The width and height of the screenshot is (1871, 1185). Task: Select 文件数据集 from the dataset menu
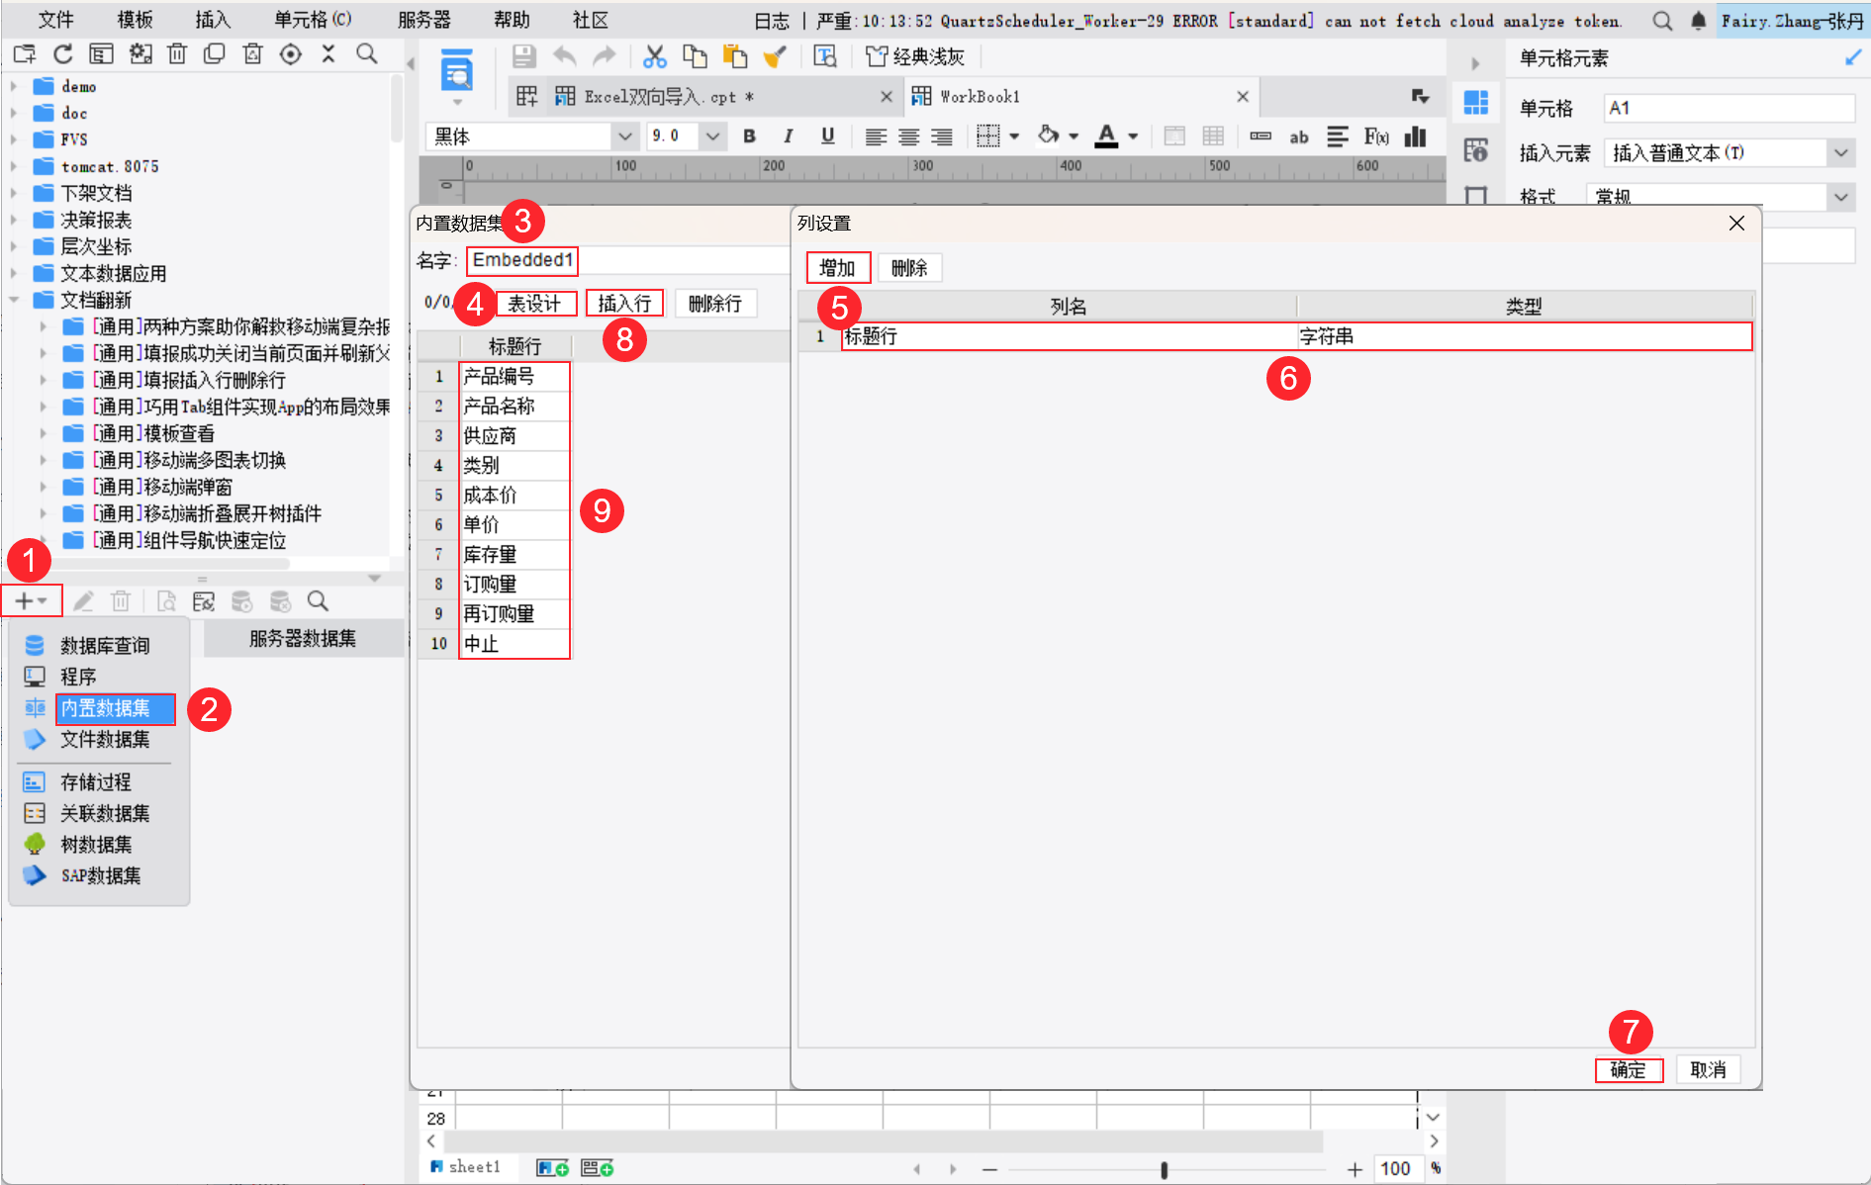tap(105, 739)
